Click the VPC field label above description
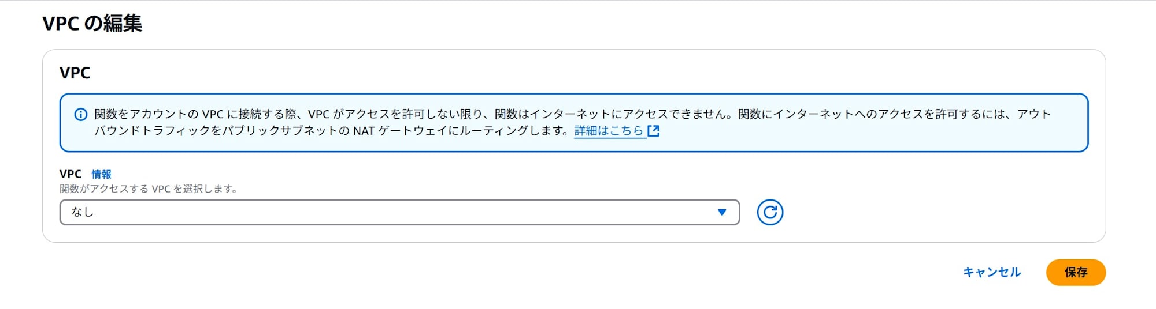This screenshot has width=1156, height=309. click(x=71, y=174)
